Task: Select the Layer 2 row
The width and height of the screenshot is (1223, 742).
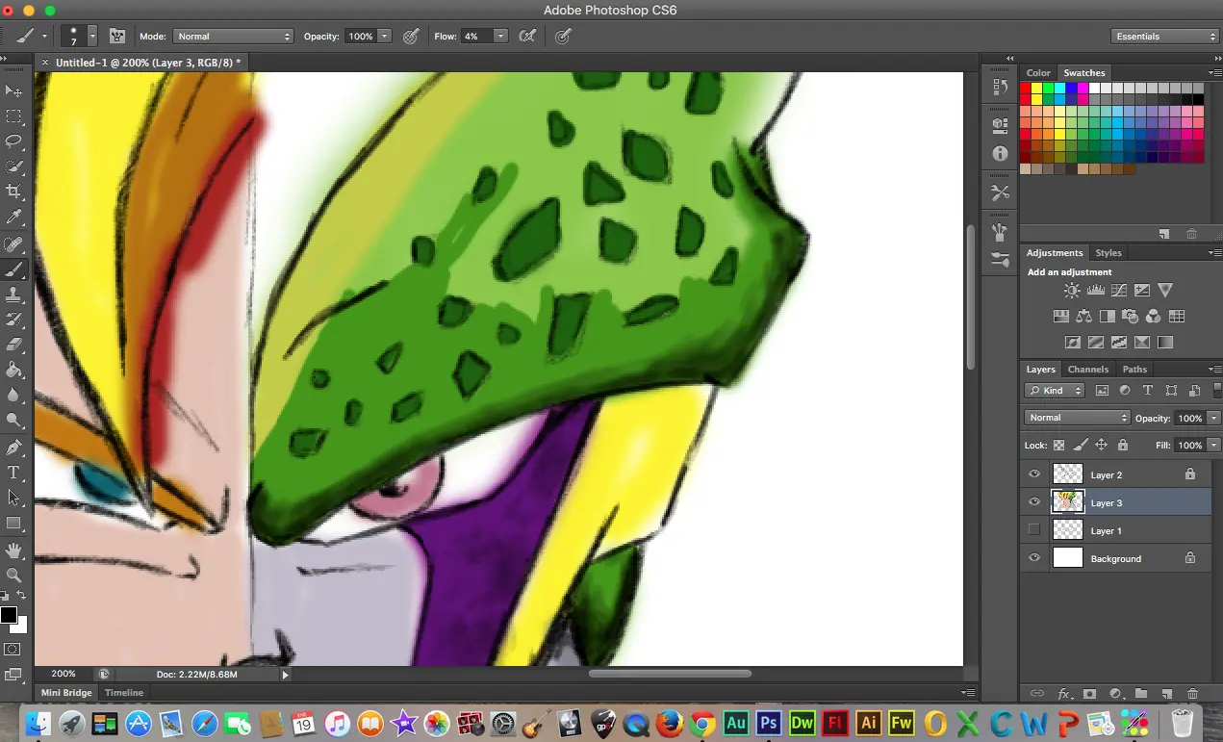Action: click(x=1116, y=474)
